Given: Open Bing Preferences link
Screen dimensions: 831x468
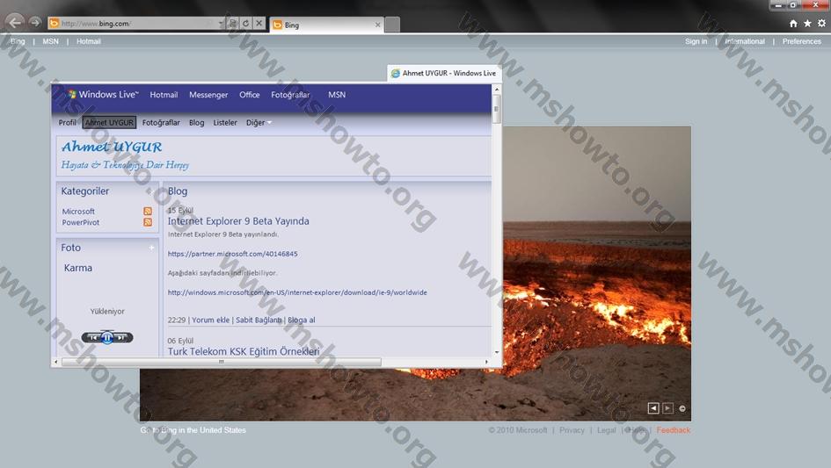Looking at the screenshot, I should (801, 41).
